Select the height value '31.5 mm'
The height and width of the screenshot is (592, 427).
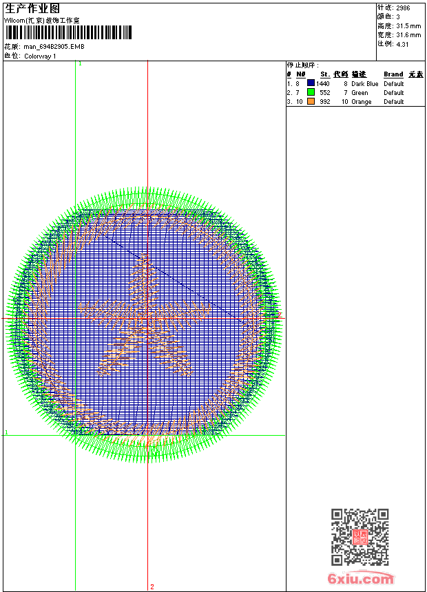point(408,26)
